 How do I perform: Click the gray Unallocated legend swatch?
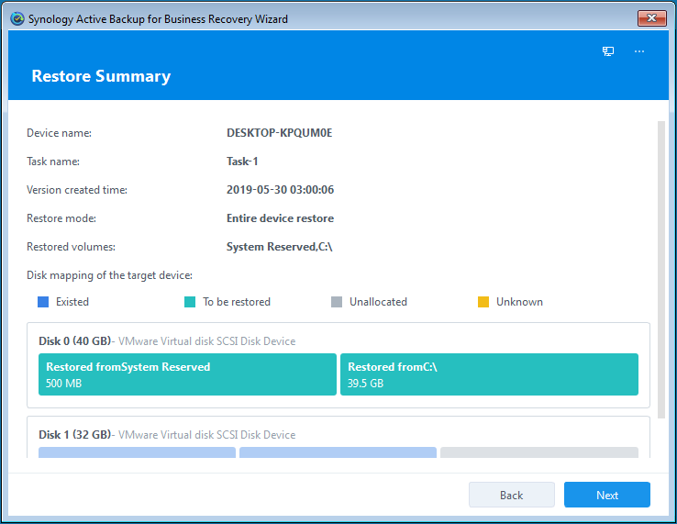[x=337, y=302]
